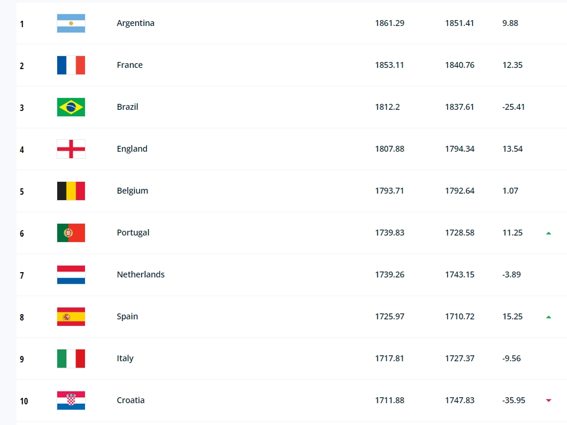Click Portugal's green up arrow indicator
Image resolution: width=567 pixels, height=425 pixels.
[549, 233]
